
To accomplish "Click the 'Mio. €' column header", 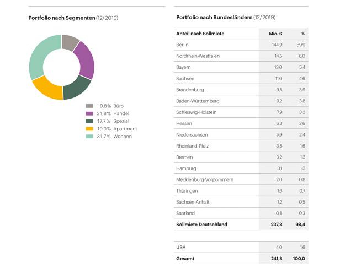I will [275, 34].
